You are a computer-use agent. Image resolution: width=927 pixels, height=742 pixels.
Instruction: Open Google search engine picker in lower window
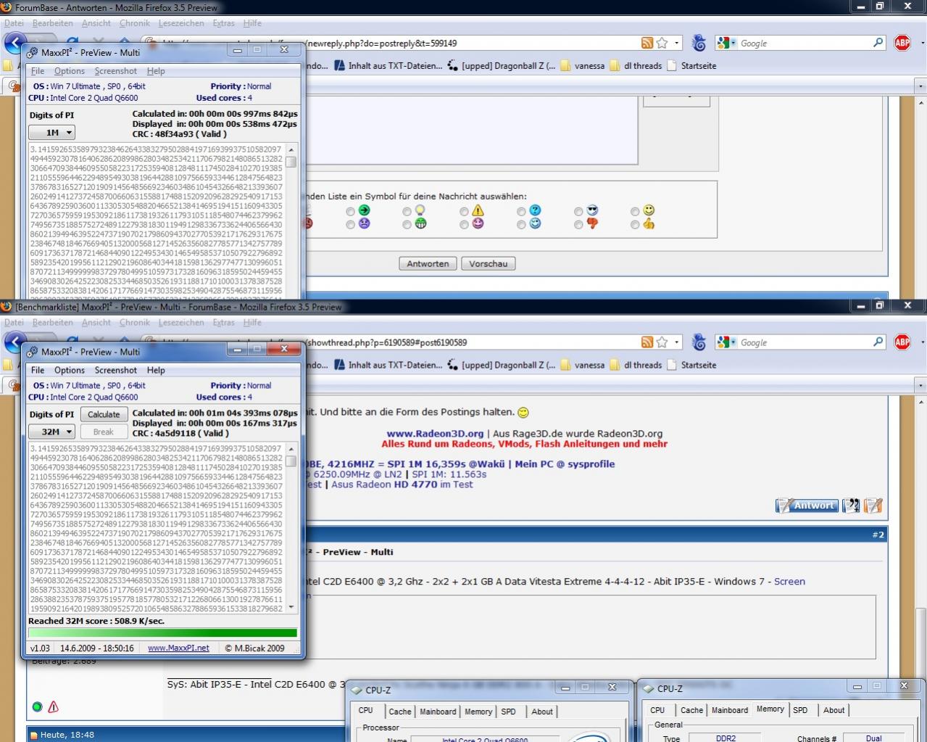pos(726,342)
